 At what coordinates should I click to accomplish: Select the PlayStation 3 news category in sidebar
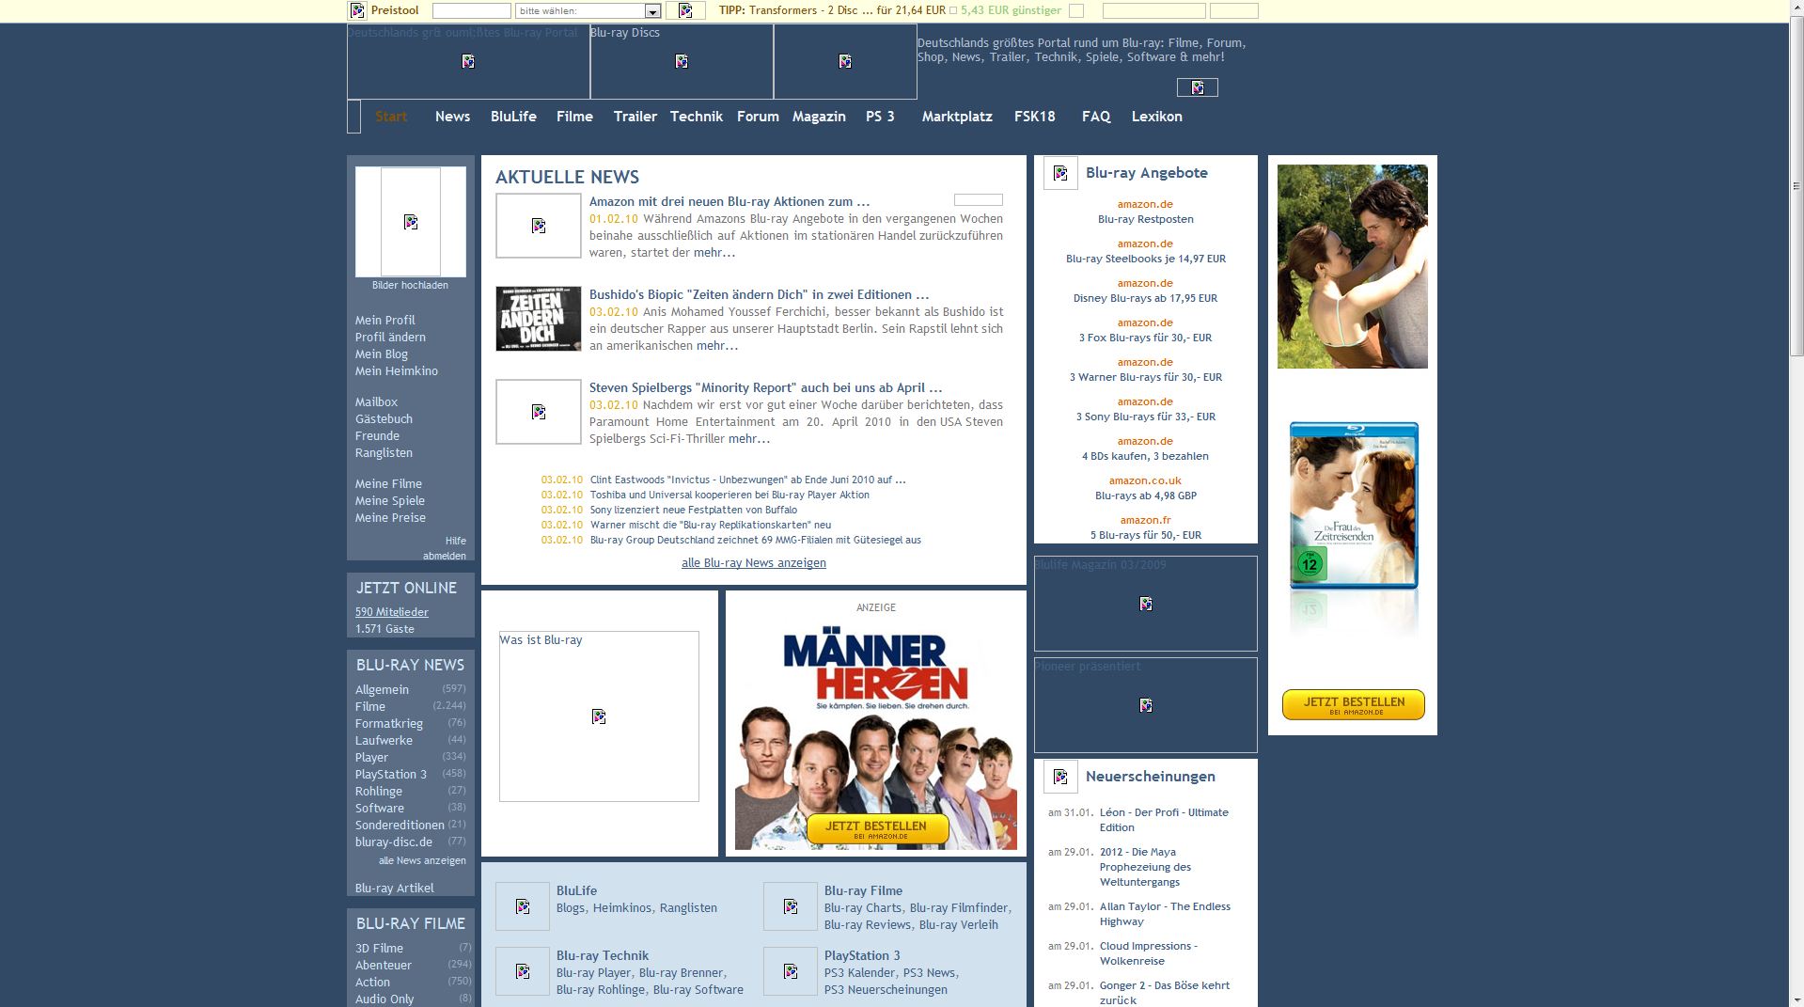pyautogui.click(x=391, y=775)
